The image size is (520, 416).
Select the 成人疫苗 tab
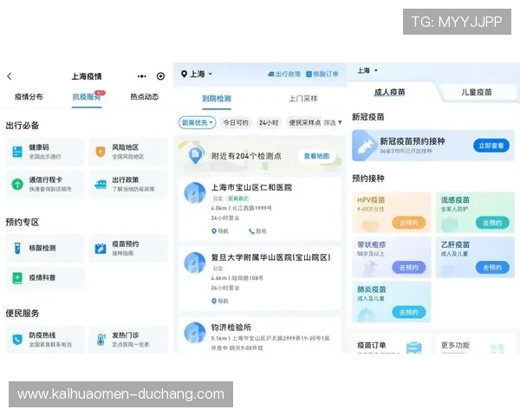[390, 92]
